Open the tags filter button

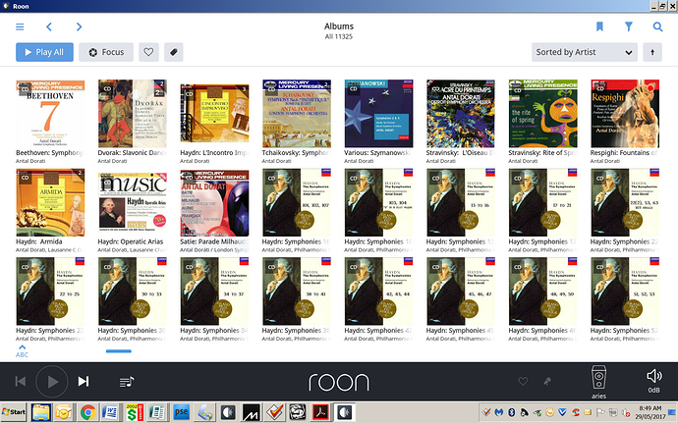[x=173, y=52]
